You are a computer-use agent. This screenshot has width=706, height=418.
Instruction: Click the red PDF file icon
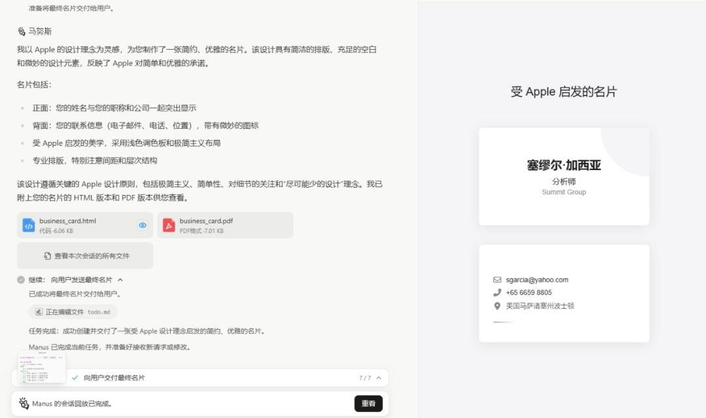click(169, 226)
